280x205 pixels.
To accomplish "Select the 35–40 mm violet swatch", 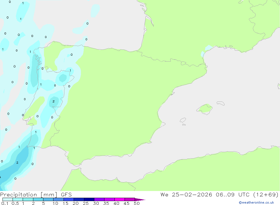I will [x=109, y=199].
